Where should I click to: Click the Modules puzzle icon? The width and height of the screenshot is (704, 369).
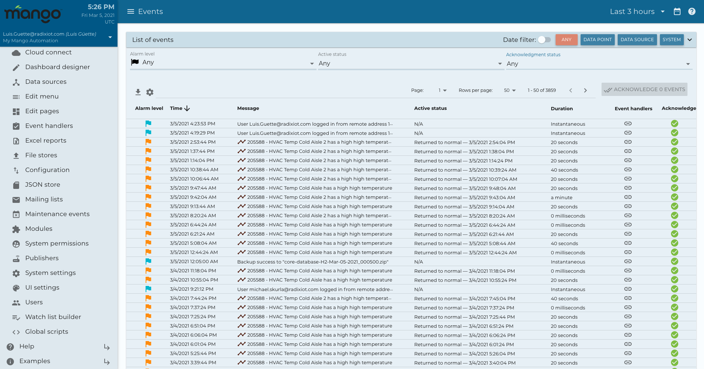16,229
